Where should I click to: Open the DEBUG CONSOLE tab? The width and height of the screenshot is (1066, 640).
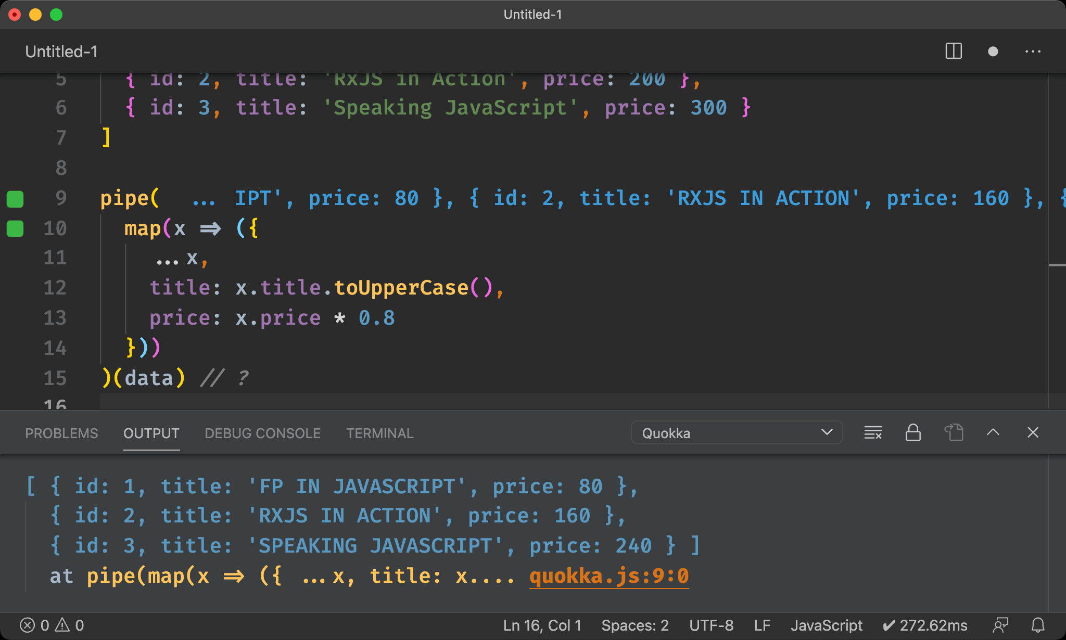tap(263, 433)
